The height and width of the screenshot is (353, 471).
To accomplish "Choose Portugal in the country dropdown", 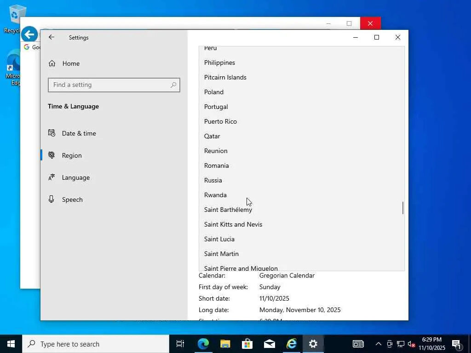I will pos(302,107).
